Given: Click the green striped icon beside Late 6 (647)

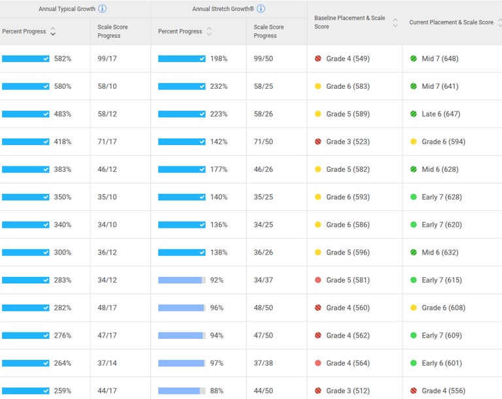Looking at the screenshot, I should (413, 114).
